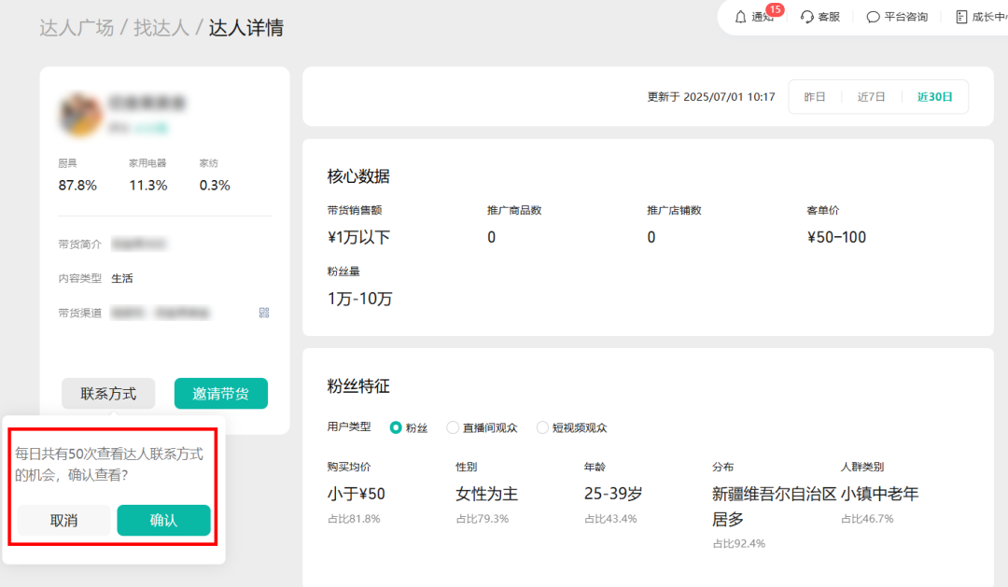The image size is (1008, 587).
Task: Choose the 短视频观众 radio option
Action: coord(542,427)
